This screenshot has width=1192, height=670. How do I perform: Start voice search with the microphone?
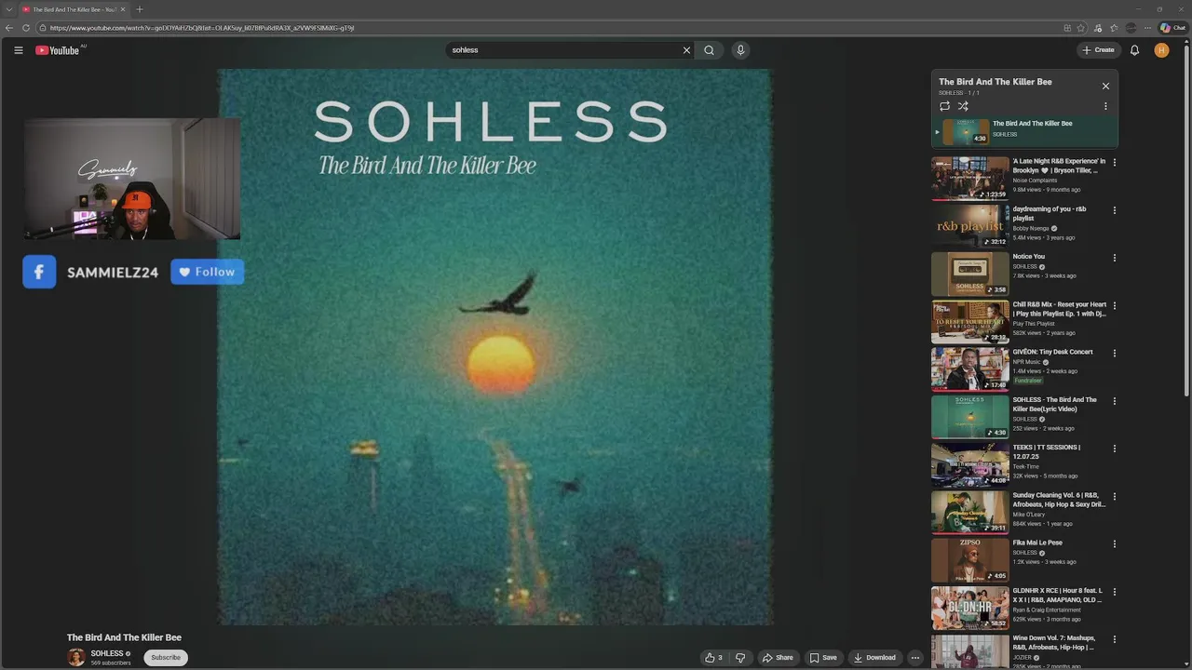(740, 50)
